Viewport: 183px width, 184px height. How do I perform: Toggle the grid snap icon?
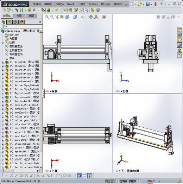70,176
